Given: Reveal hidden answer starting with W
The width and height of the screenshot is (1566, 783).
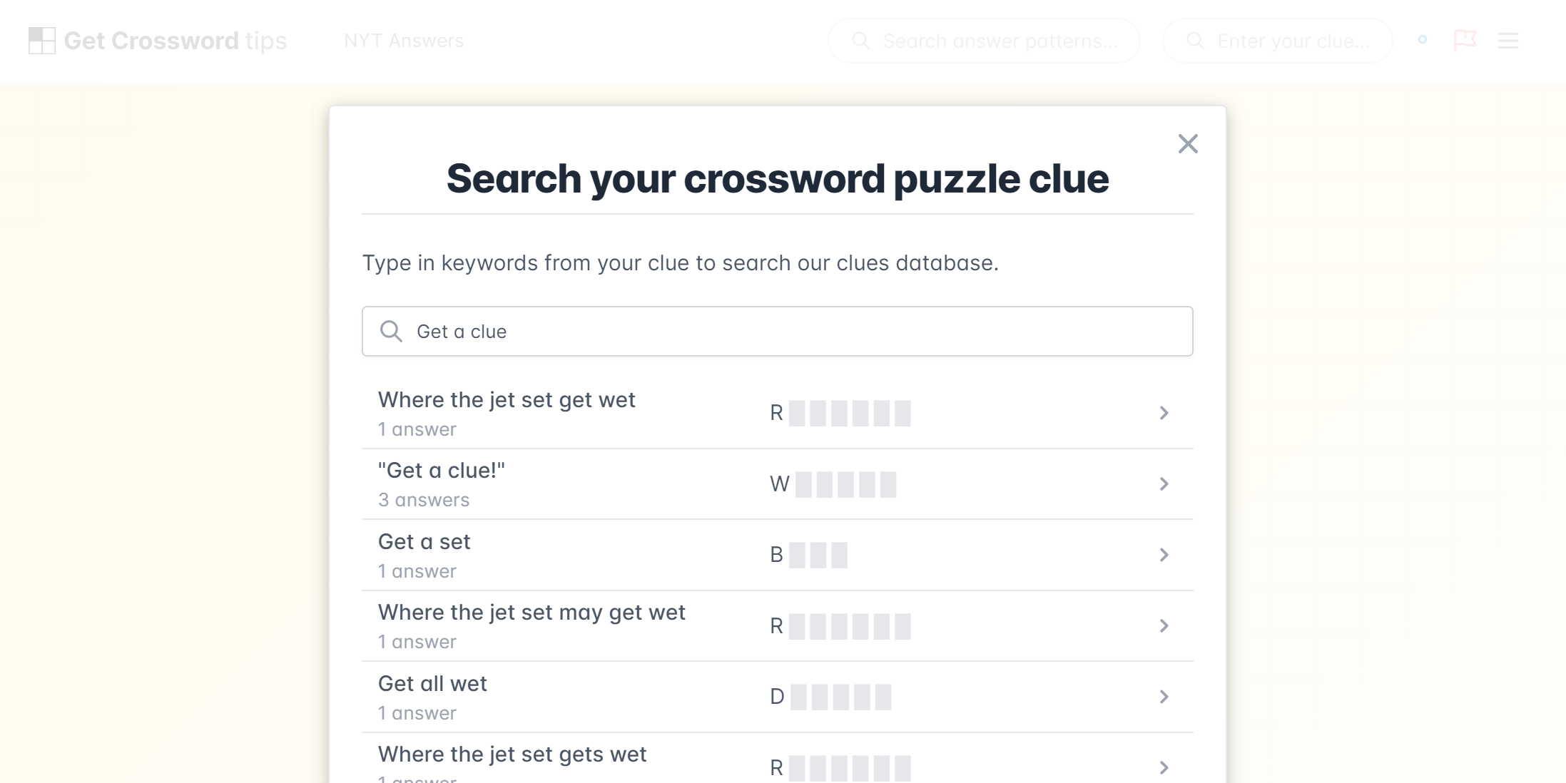Looking at the screenshot, I should click(x=833, y=484).
